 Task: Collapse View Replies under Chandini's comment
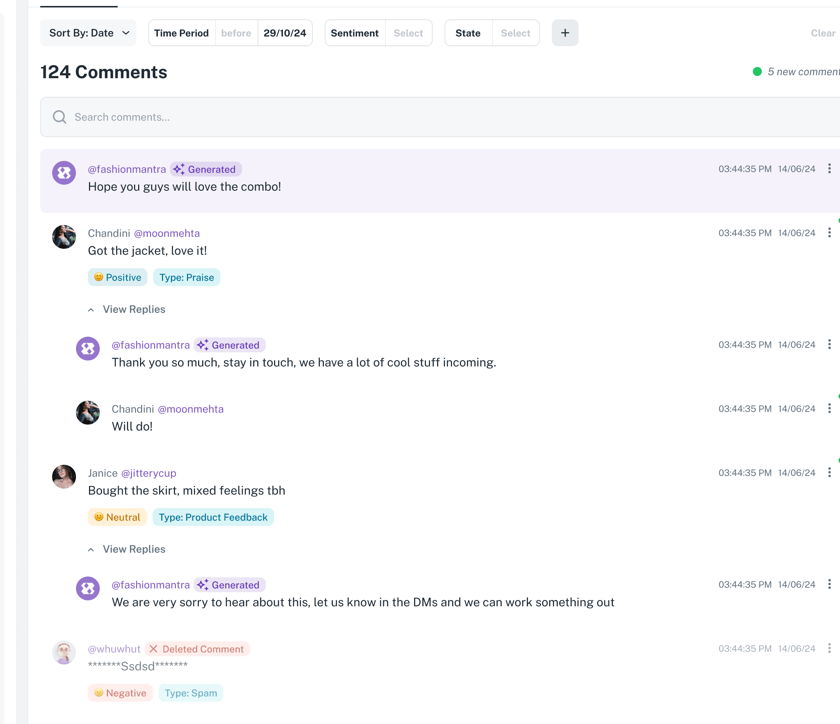(127, 309)
